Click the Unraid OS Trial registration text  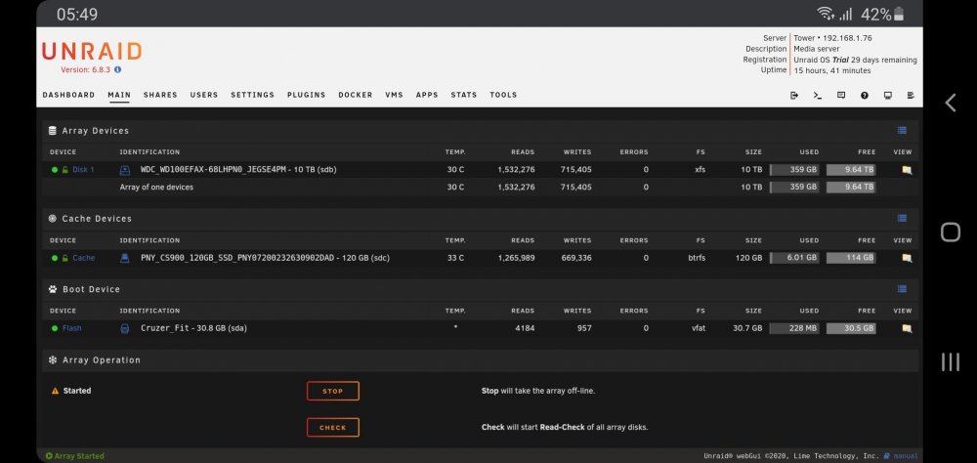(855, 60)
